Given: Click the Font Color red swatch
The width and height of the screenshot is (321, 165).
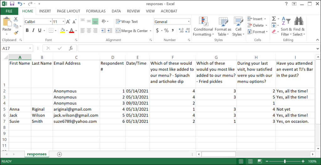Looking at the screenshot, I should [71, 30].
